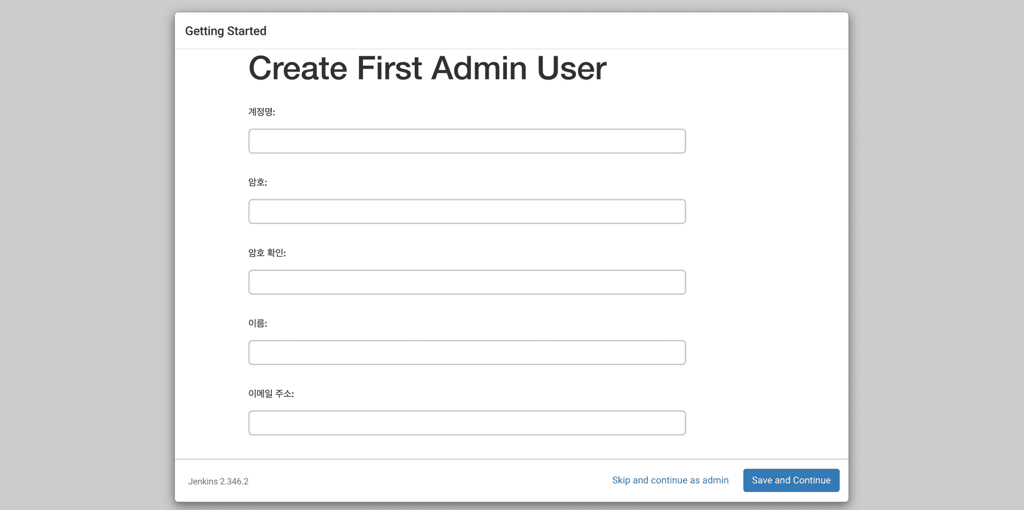Follow the Skip and continue as admin link
This screenshot has width=1024, height=510.
coord(670,480)
